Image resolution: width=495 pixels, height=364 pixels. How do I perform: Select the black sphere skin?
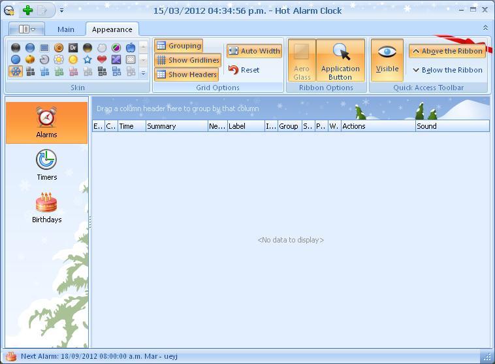pos(16,48)
